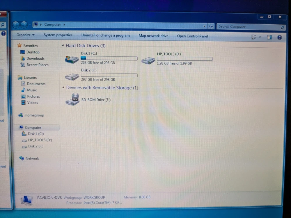Image resolution: width=291 pixels, height=218 pixels.
Task: Click Open Control Panel button
Action: pos(192,36)
